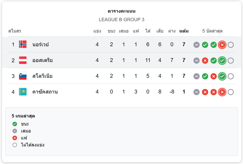Click the green ชนะ legend icon
The height and width of the screenshot is (164, 243).
coord(15,124)
